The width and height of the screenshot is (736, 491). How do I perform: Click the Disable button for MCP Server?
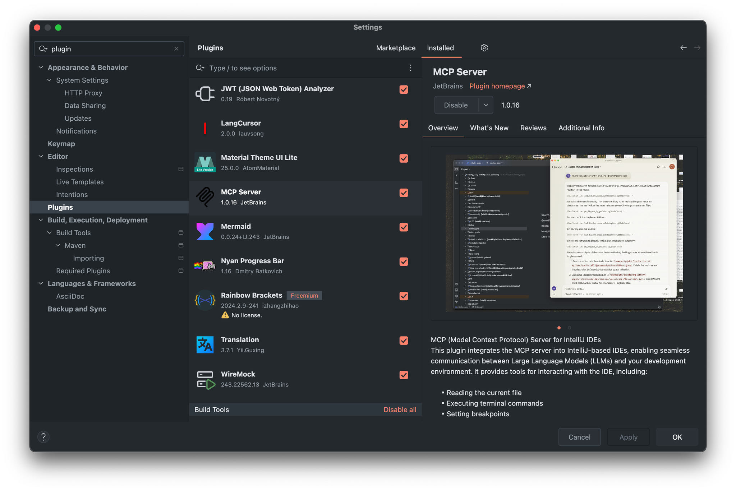pos(456,105)
